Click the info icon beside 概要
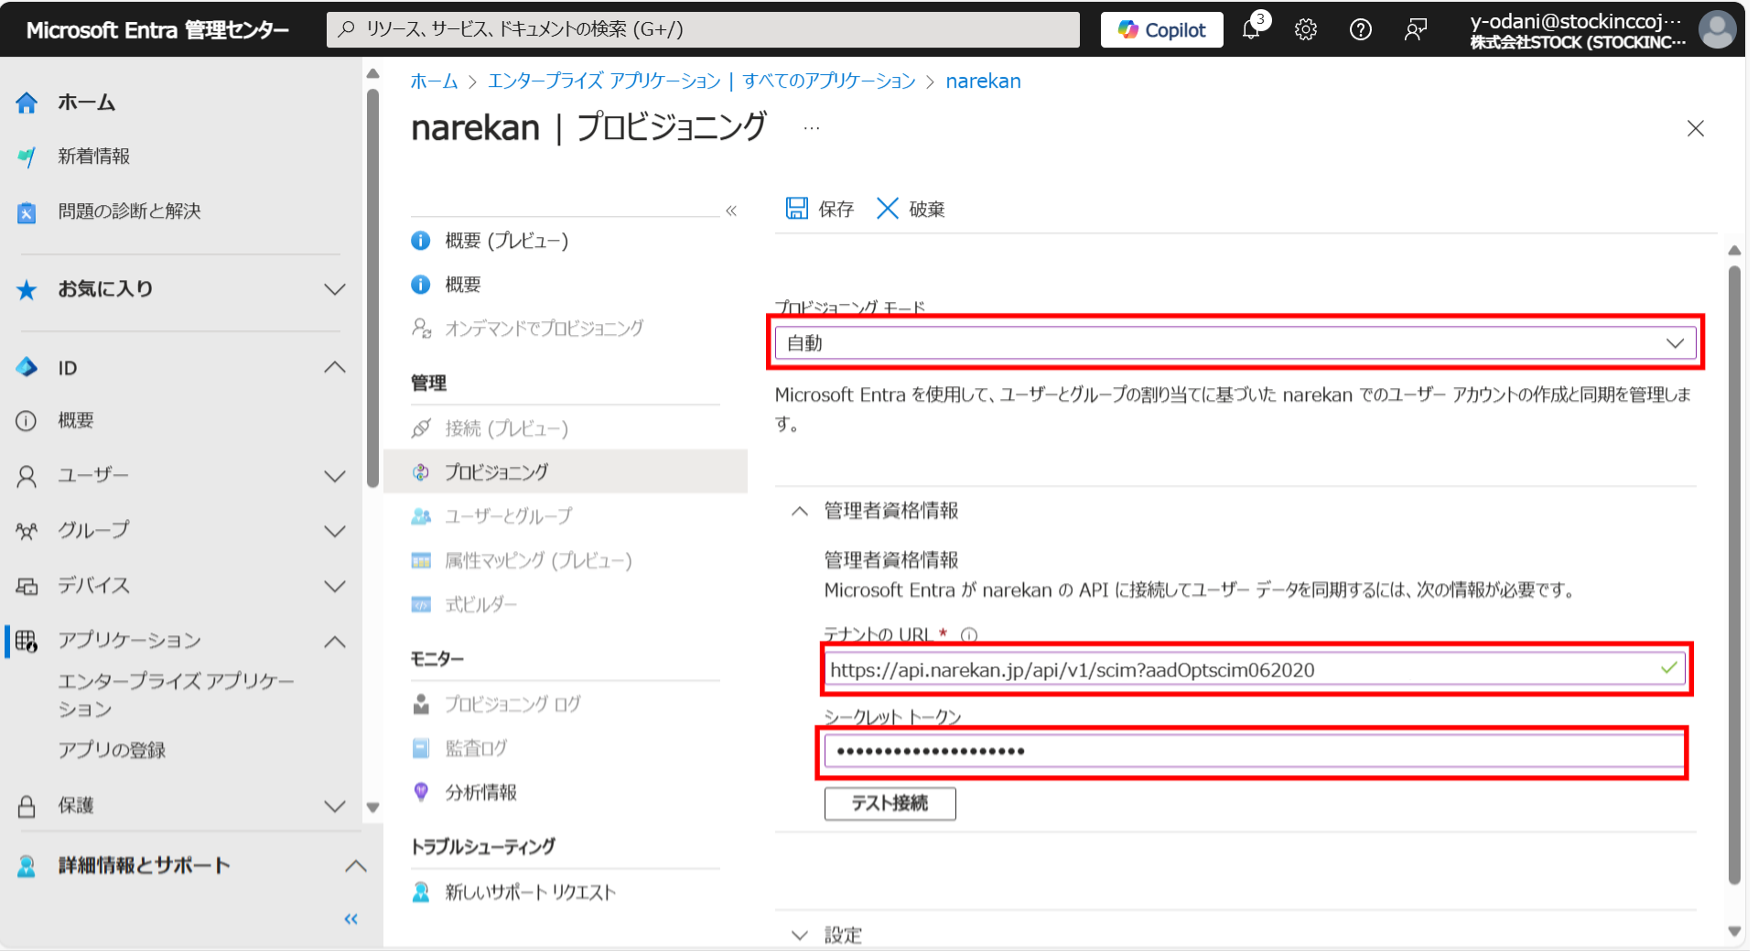 click(x=421, y=285)
